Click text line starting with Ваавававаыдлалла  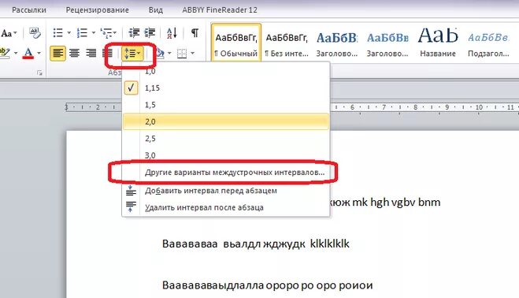[x=268, y=285]
